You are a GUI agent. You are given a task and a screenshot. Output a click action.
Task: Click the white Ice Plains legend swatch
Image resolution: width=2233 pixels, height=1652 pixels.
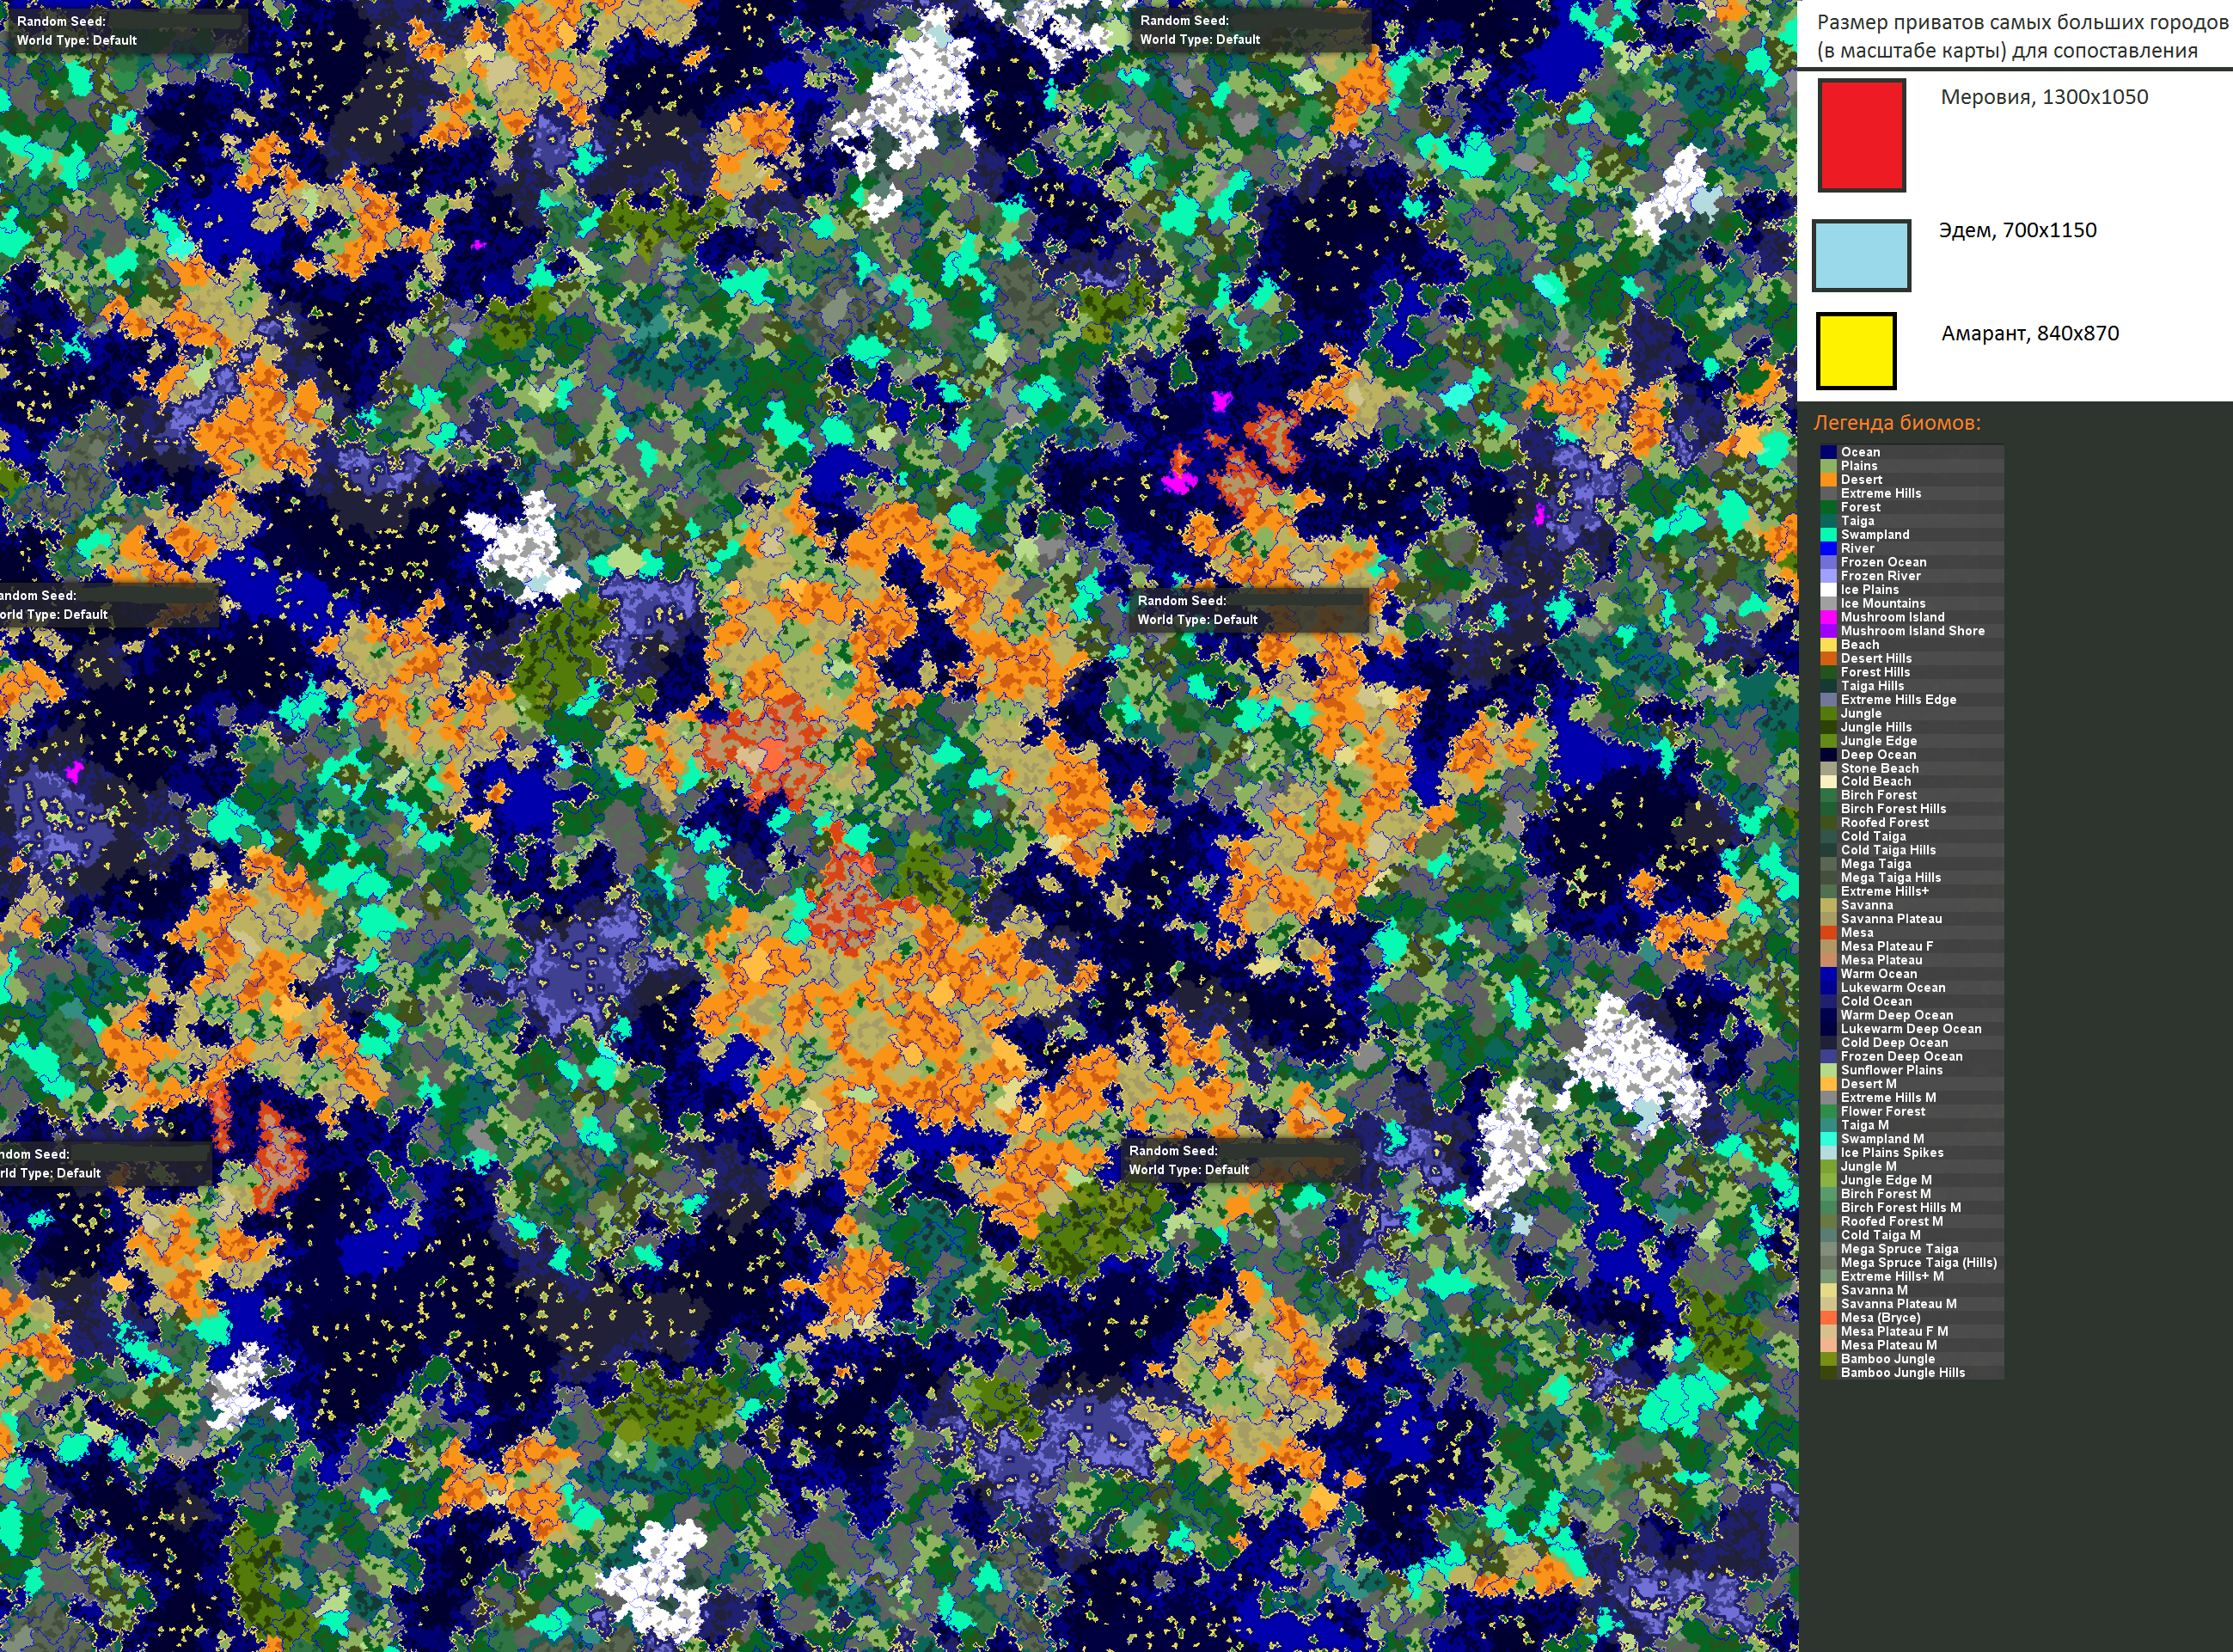(1828, 590)
